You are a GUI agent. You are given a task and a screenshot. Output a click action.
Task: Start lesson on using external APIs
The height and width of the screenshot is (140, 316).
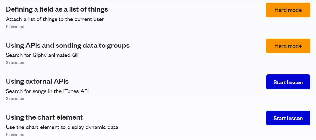(x=288, y=82)
